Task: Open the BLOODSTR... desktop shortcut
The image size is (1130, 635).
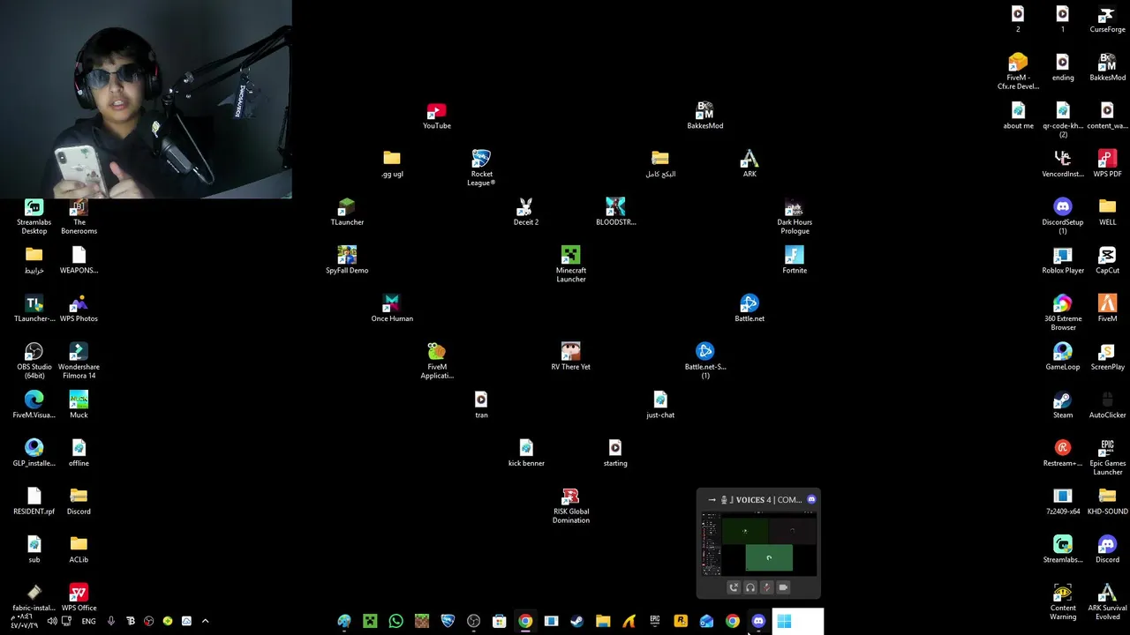Action: (615, 213)
